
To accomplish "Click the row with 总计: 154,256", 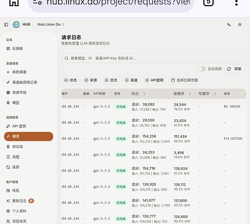I will (x=154, y=139).
